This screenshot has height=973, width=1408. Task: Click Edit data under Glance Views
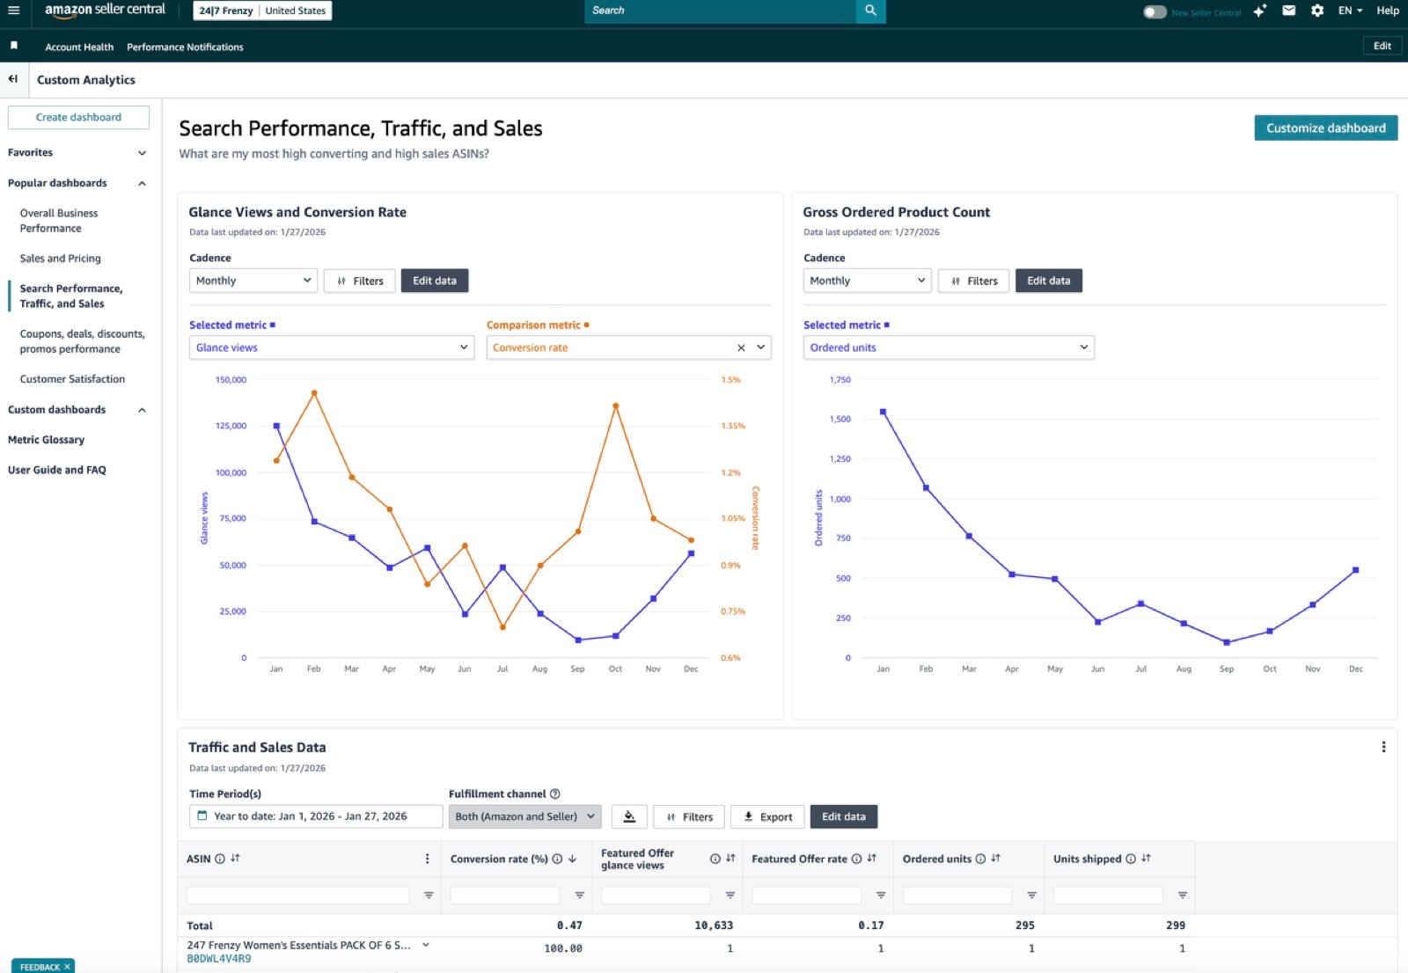435,281
